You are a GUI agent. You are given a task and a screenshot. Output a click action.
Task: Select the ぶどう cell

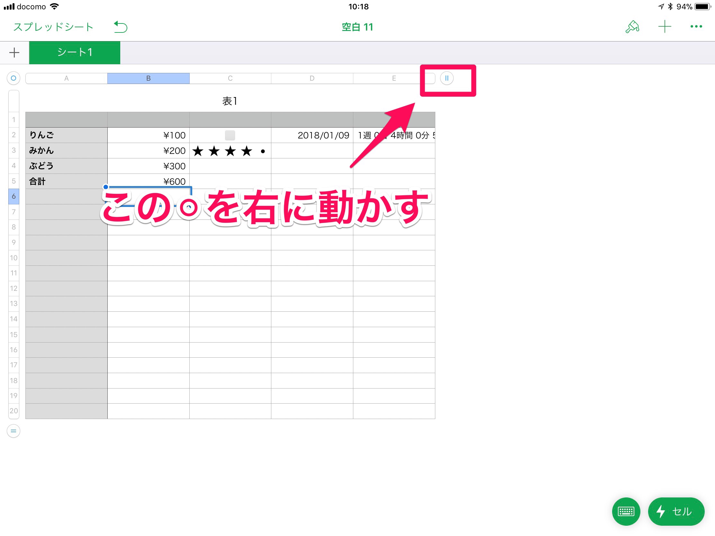pyautogui.click(x=66, y=166)
